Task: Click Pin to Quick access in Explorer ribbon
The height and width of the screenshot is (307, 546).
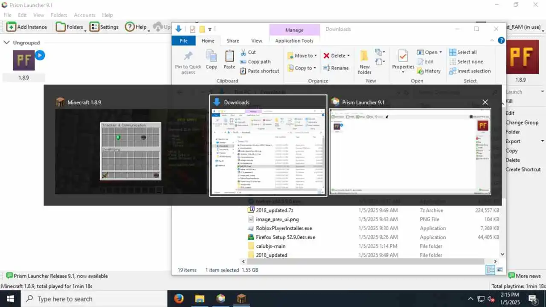Action: point(188,63)
